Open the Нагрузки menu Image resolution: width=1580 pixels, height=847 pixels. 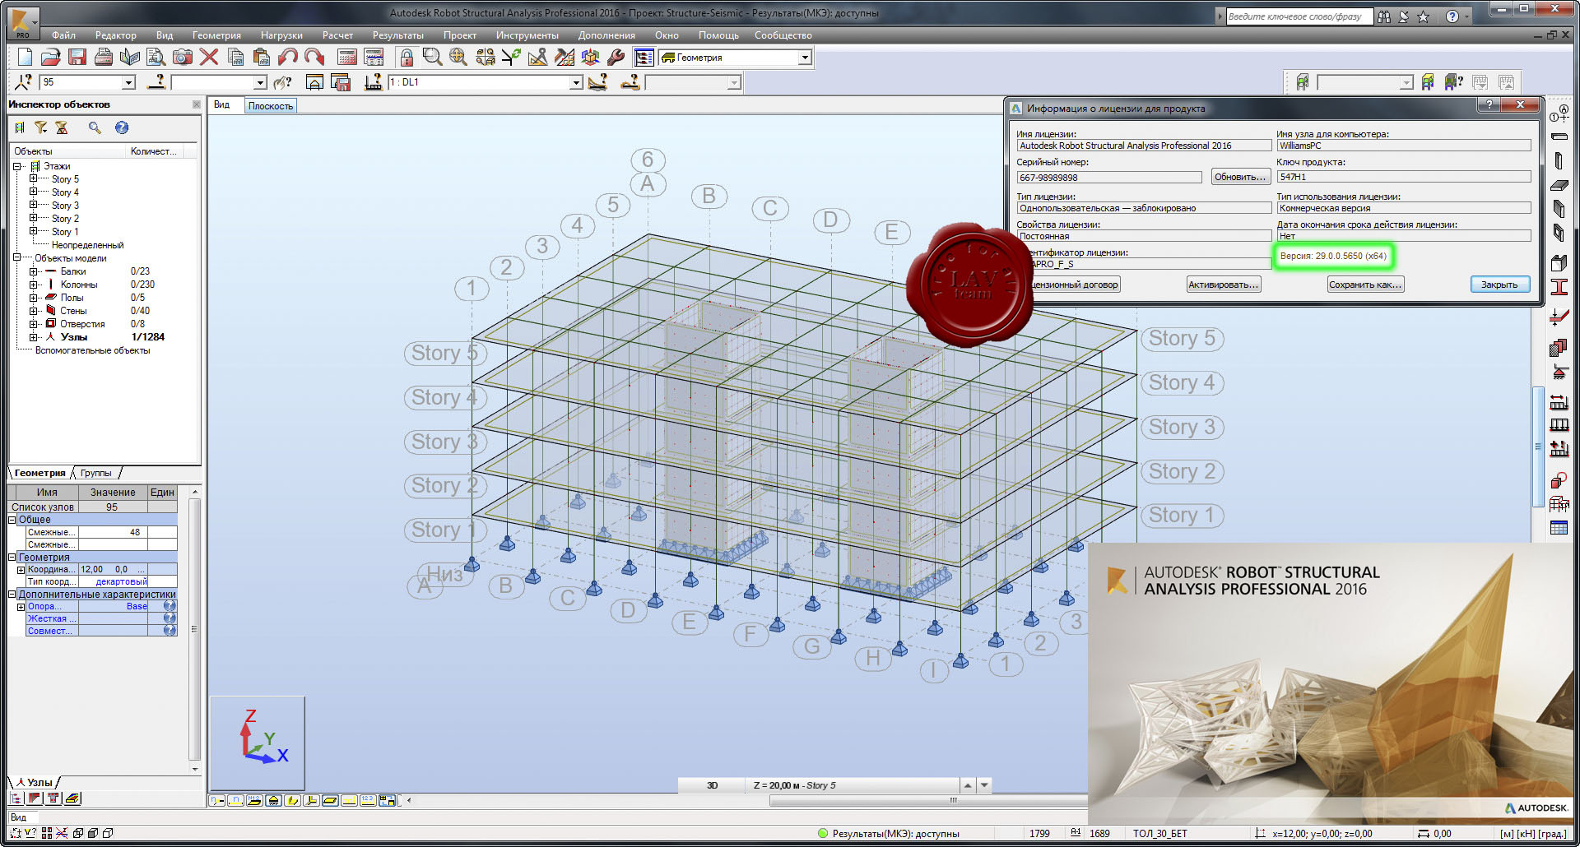[281, 35]
